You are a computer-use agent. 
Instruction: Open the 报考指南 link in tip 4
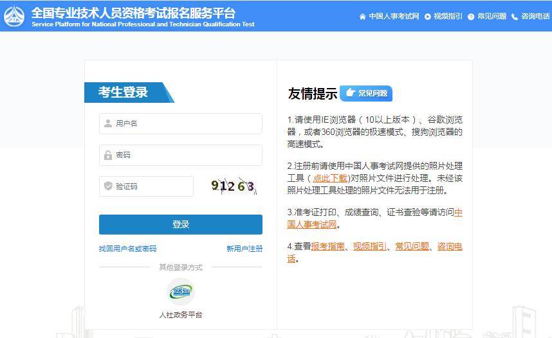(x=327, y=246)
